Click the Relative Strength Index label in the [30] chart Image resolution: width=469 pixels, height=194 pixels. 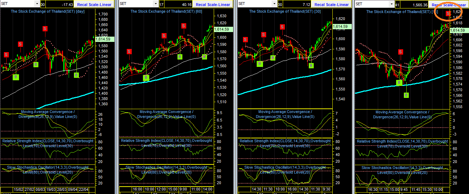pos(285,143)
